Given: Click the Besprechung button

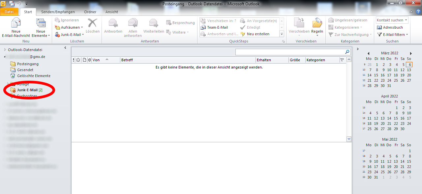Looking at the screenshot, I should click(180, 23).
